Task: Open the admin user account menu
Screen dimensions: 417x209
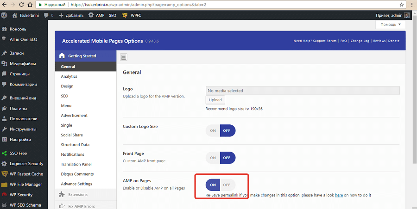Action: pos(393,15)
